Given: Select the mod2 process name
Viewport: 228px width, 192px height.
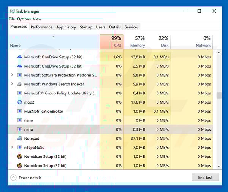Looking at the screenshot, I should coord(29,102).
